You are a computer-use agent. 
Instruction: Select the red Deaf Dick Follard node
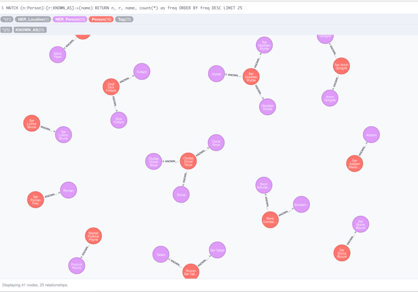pos(111,87)
